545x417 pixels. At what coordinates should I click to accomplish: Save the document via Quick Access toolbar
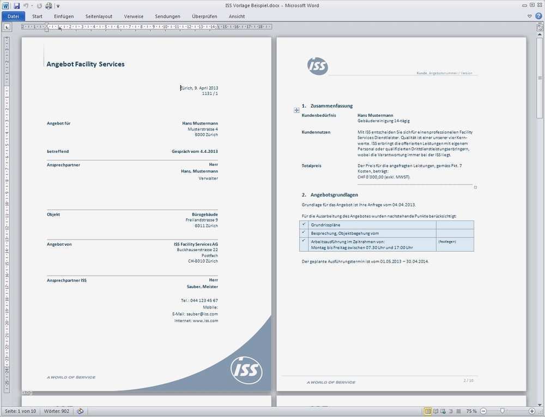[16, 5]
